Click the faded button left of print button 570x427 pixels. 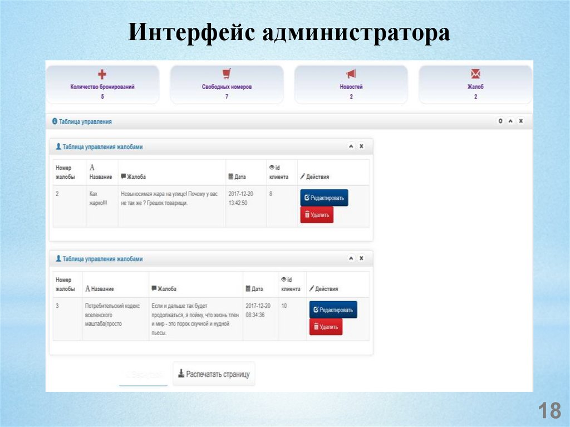[143, 374]
